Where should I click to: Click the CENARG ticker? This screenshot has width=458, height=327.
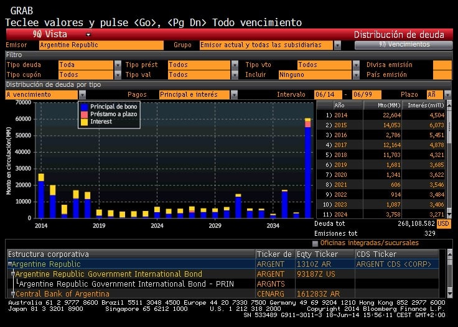271,294
